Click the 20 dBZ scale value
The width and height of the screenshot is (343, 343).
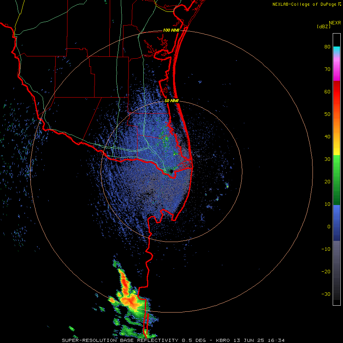[327, 181]
